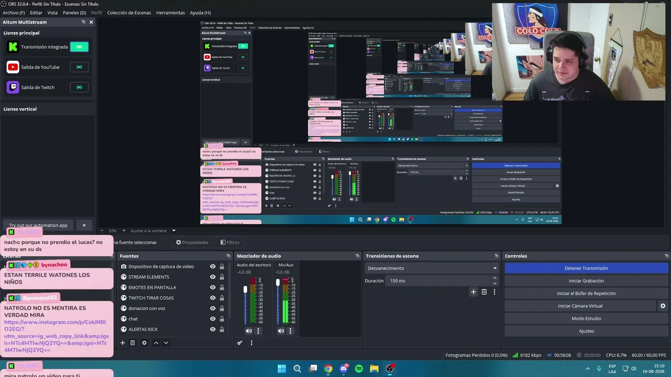Open the Windows Start menu
This screenshot has height=377, width=671.
point(282,369)
